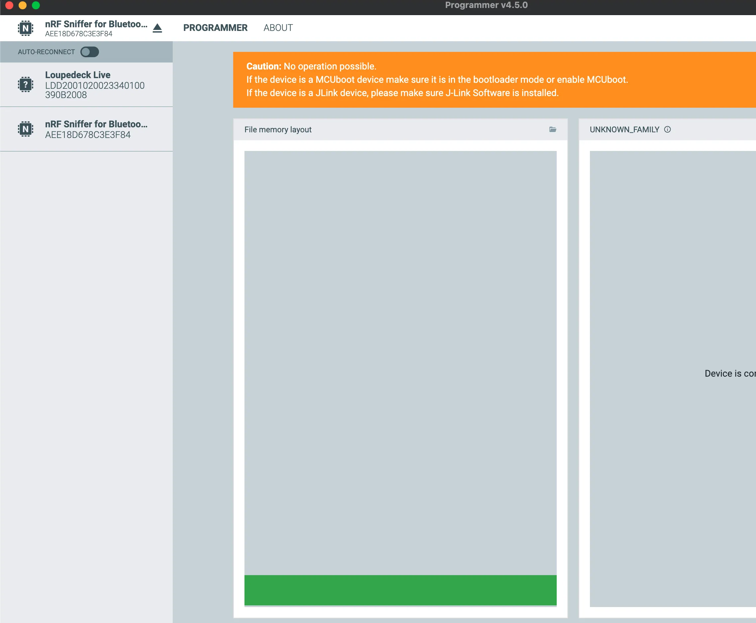The height and width of the screenshot is (623, 756).
Task: Click the eject icon to disconnect device
Action: pos(157,28)
